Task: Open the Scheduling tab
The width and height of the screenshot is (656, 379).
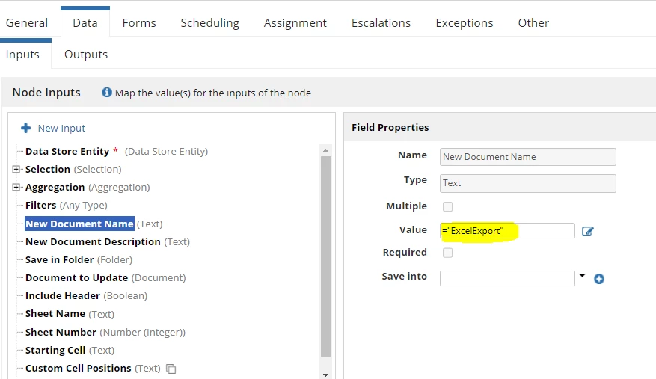Action: coord(209,23)
